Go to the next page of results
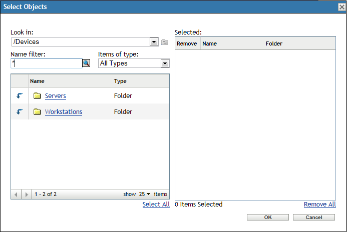Image resolution: width=347 pixels, height=232 pixels. pos(27,194)
